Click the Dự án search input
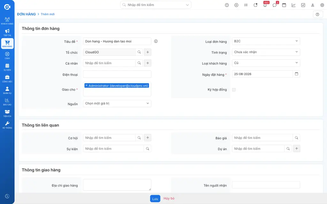The width and height of the screenshot is (327, 204). coord(258,149)
